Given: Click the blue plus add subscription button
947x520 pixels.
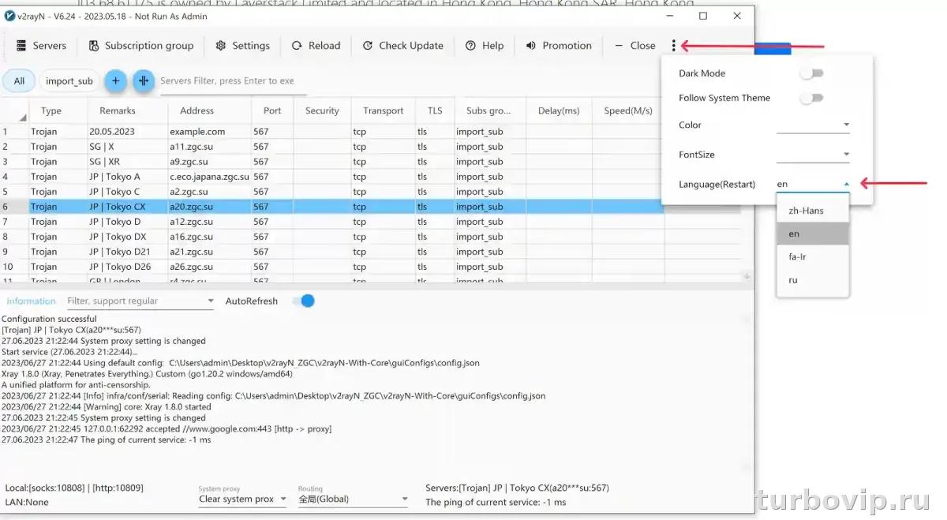Looking at the screenshot, I should pos(115,80).
